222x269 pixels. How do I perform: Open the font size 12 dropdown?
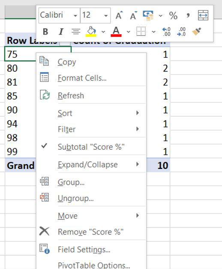click(106, 16)
